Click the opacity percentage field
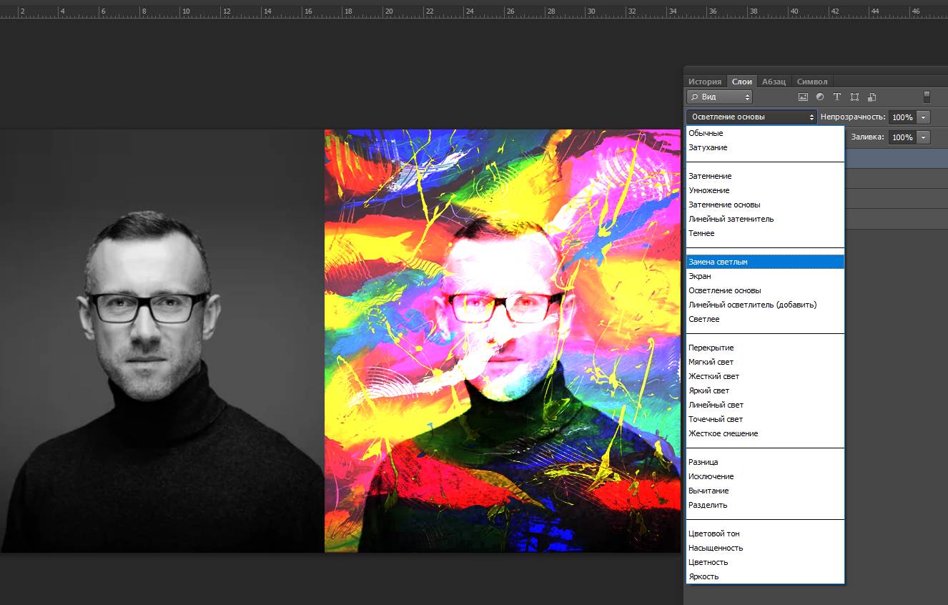Screen dimensions: 948x605 coord(902,117)
